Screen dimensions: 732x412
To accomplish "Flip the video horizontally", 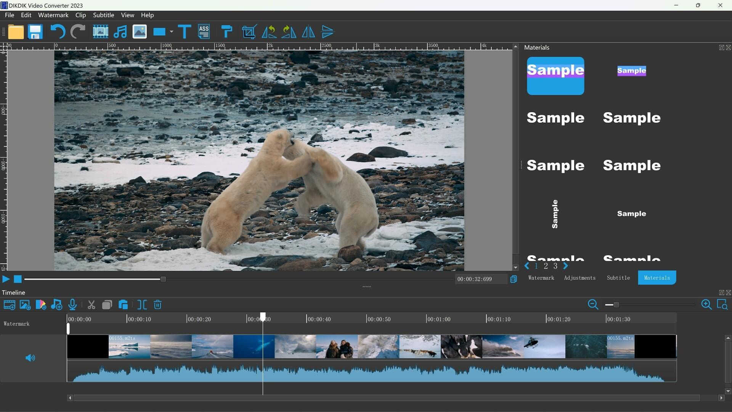I will [308, 32].
